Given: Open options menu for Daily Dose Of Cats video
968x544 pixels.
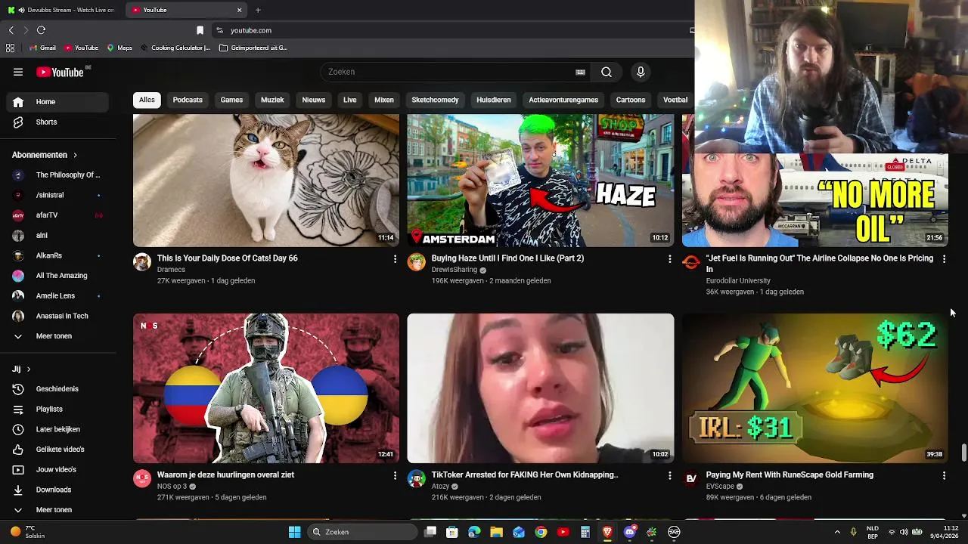Looking at the screenshot, I should tap(395, 259).
